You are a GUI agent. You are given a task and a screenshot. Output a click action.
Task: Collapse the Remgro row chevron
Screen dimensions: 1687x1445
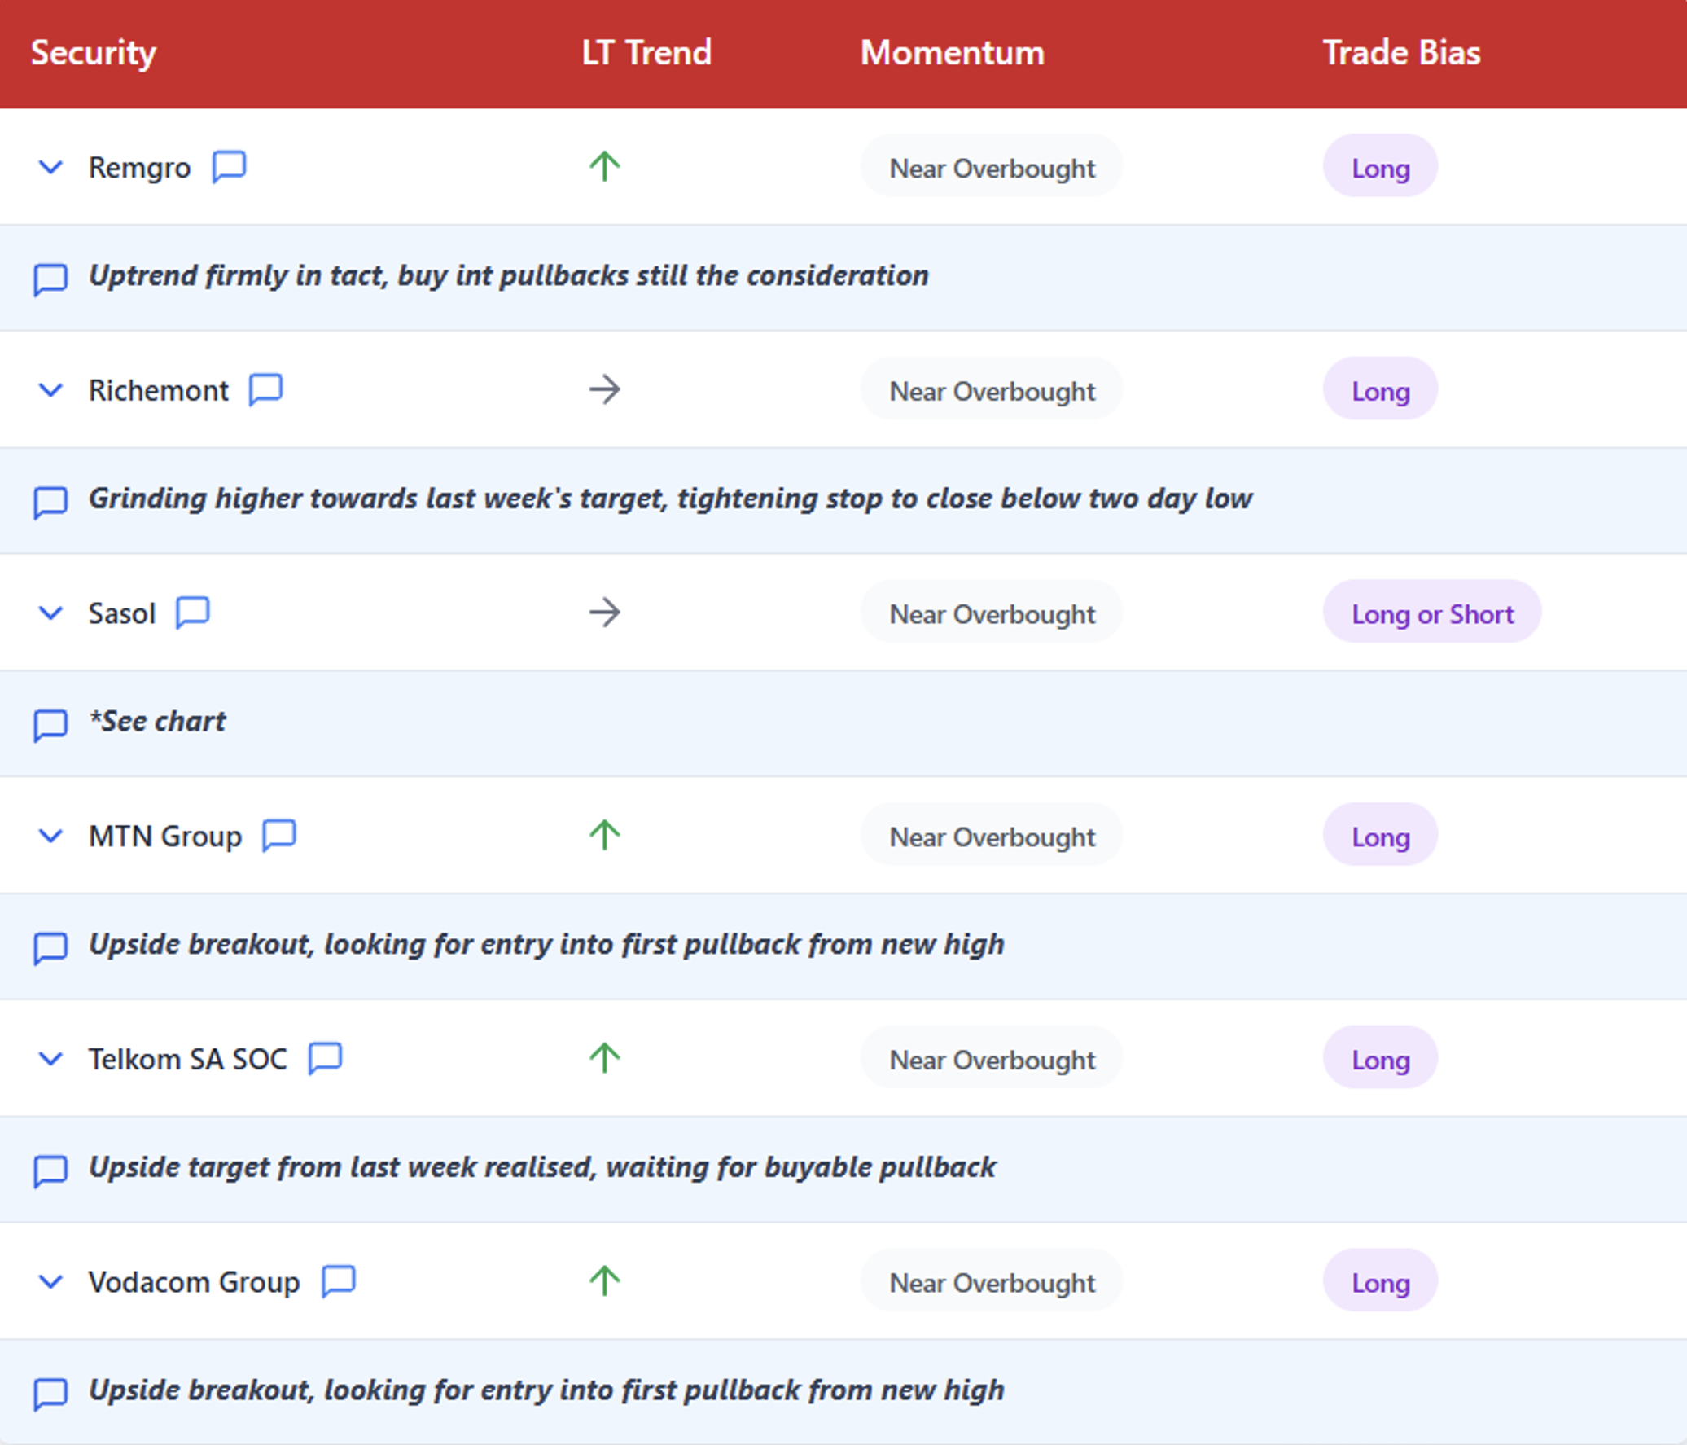50,167
